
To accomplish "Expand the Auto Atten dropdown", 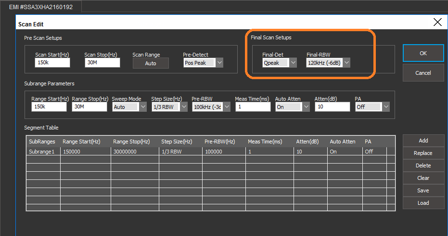I will click(x=306, y=107).
